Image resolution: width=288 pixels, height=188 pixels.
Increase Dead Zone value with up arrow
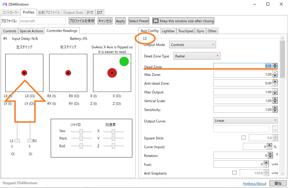pyautogui.click(x=275, y=65)
